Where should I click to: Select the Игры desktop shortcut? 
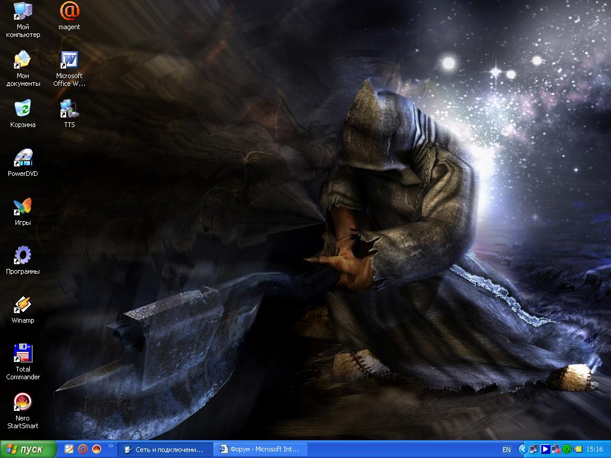(23, 212)
